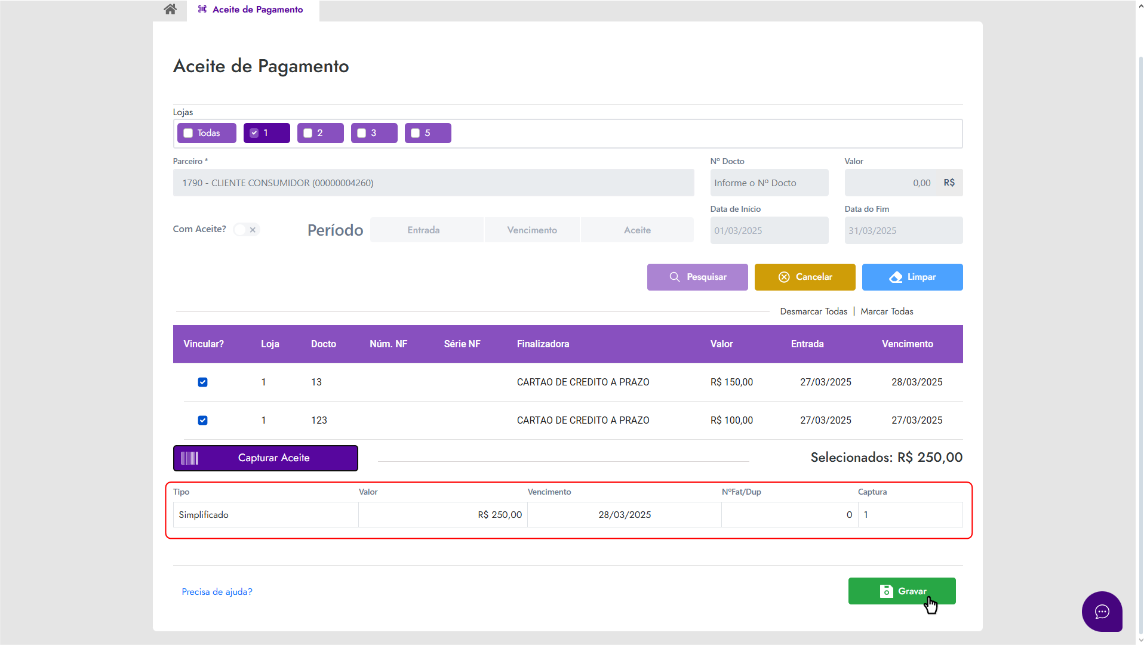Select the Entrada period option
The width and height of the screenshot is (1147, 645).
click(x=423, y=230)
